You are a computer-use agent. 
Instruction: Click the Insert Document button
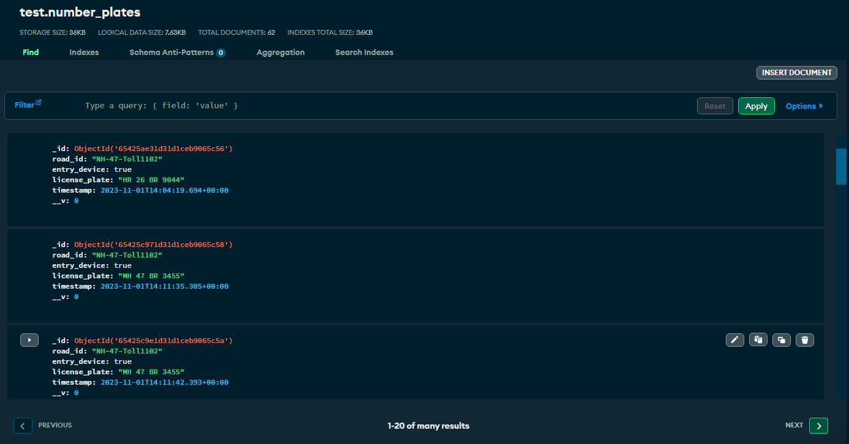click(x=796, y=73)
